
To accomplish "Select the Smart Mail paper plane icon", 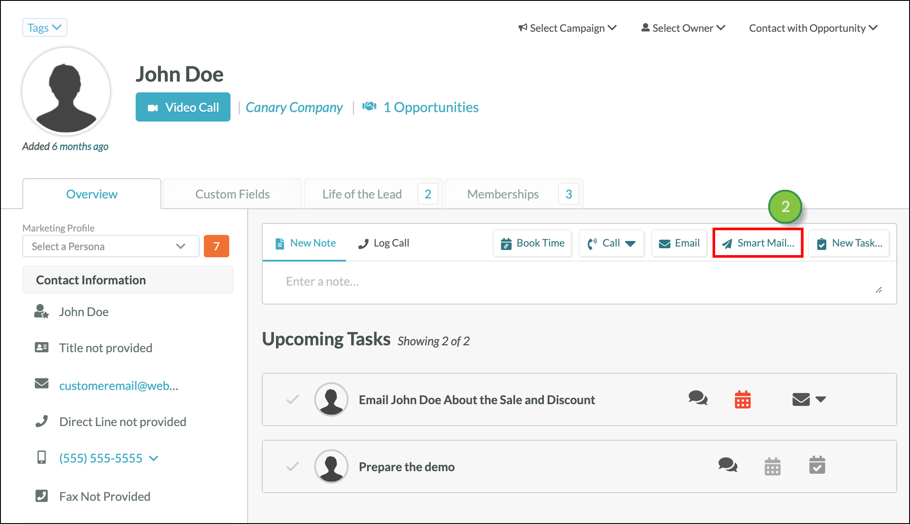I will pyautogui.click(x=728, y=243).
